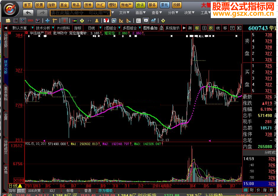Click the alarm bell alert icon
This screenshot has width=278, height=196.
pos(97,20)
